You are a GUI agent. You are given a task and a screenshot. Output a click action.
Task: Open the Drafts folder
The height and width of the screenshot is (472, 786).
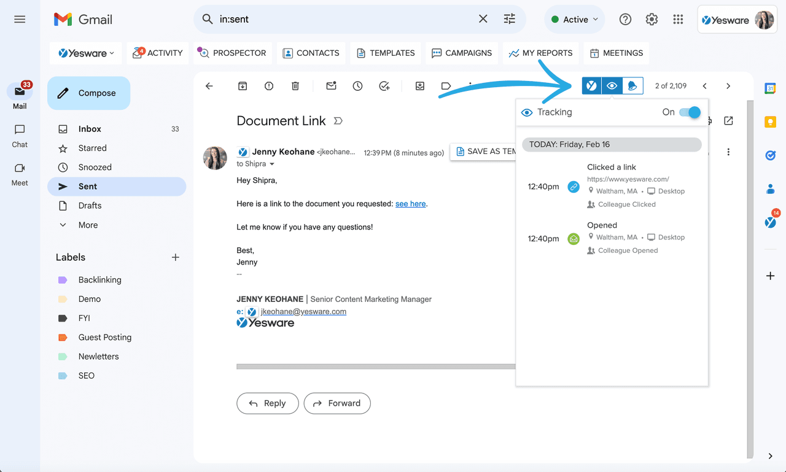click(117, 206)
